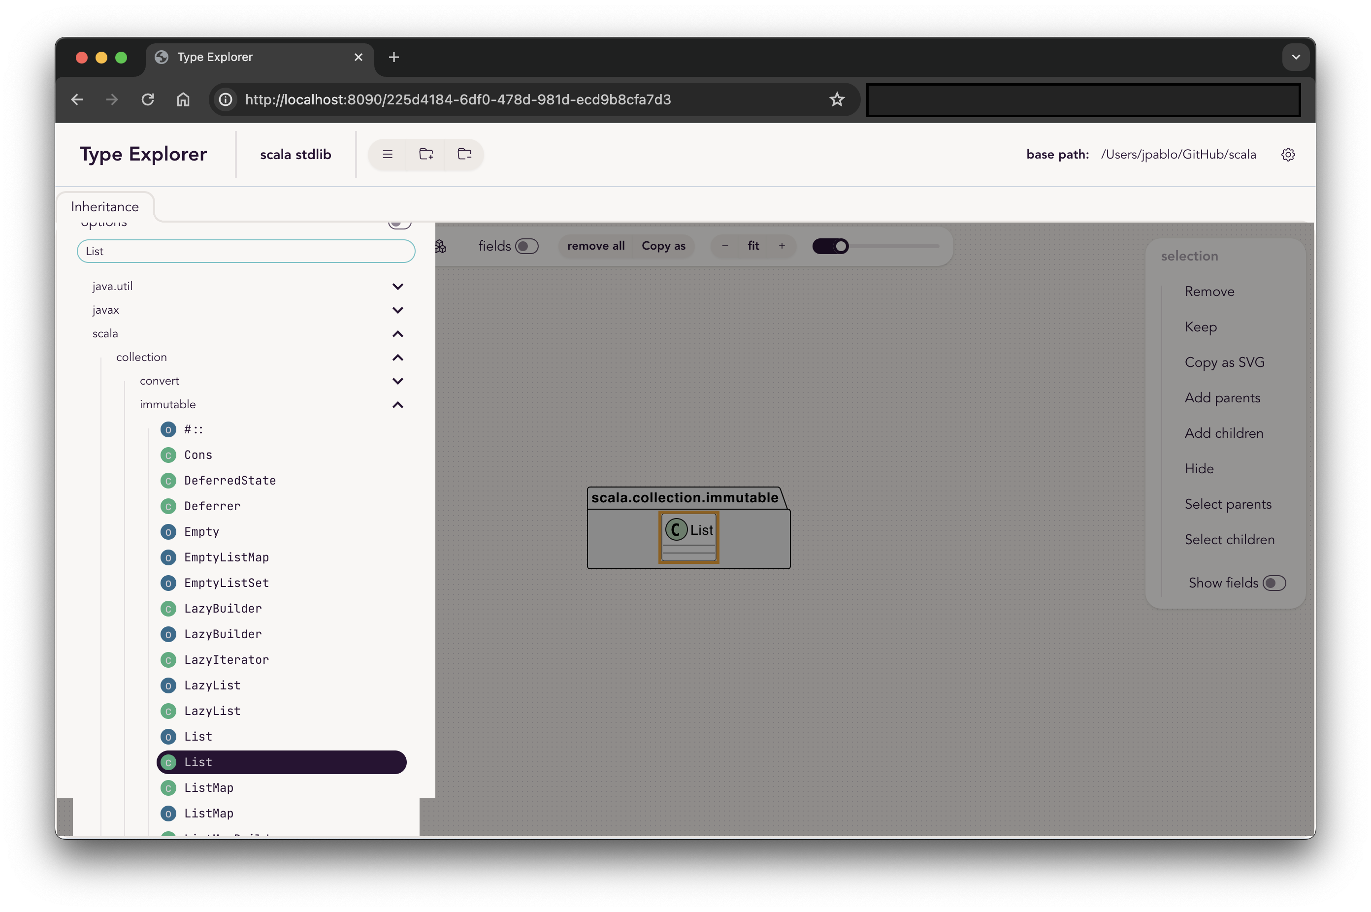Open settings gear next to base path

point(1288,155)
